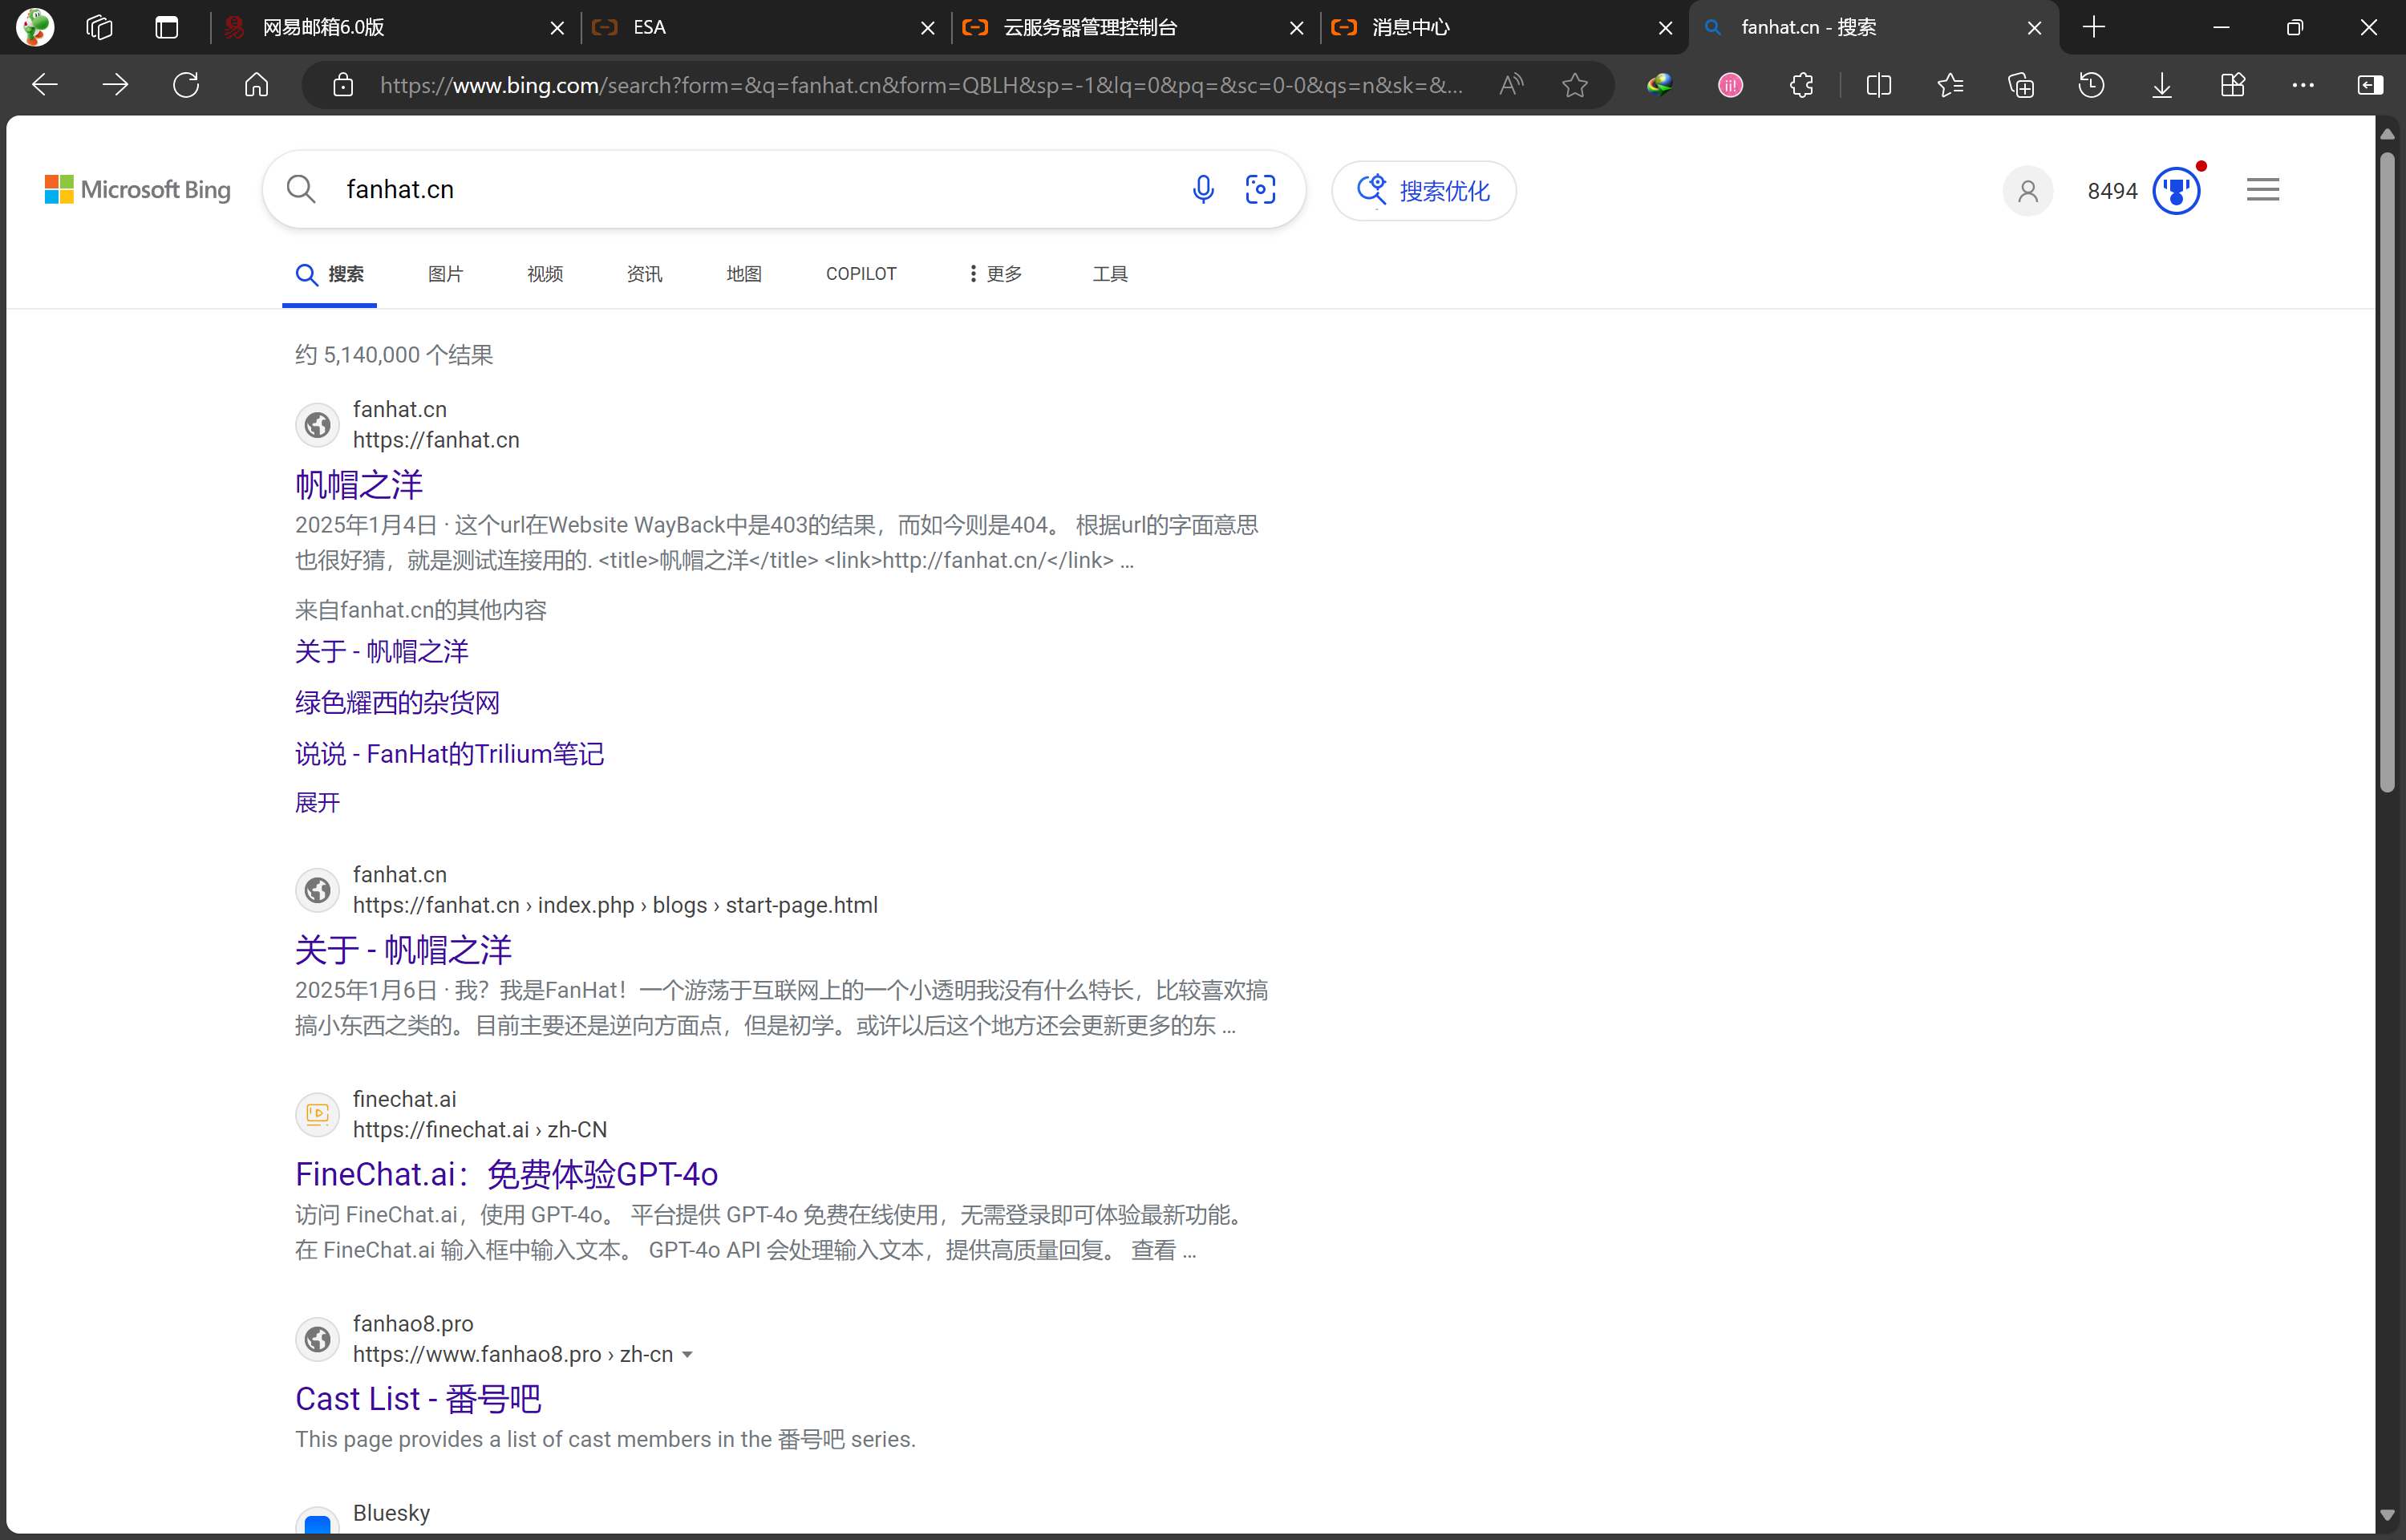This screenshot has height=1540, width=2406.
Task: Open 关于 - 帆帽之洋 sublink
Action: coord(382,652)
